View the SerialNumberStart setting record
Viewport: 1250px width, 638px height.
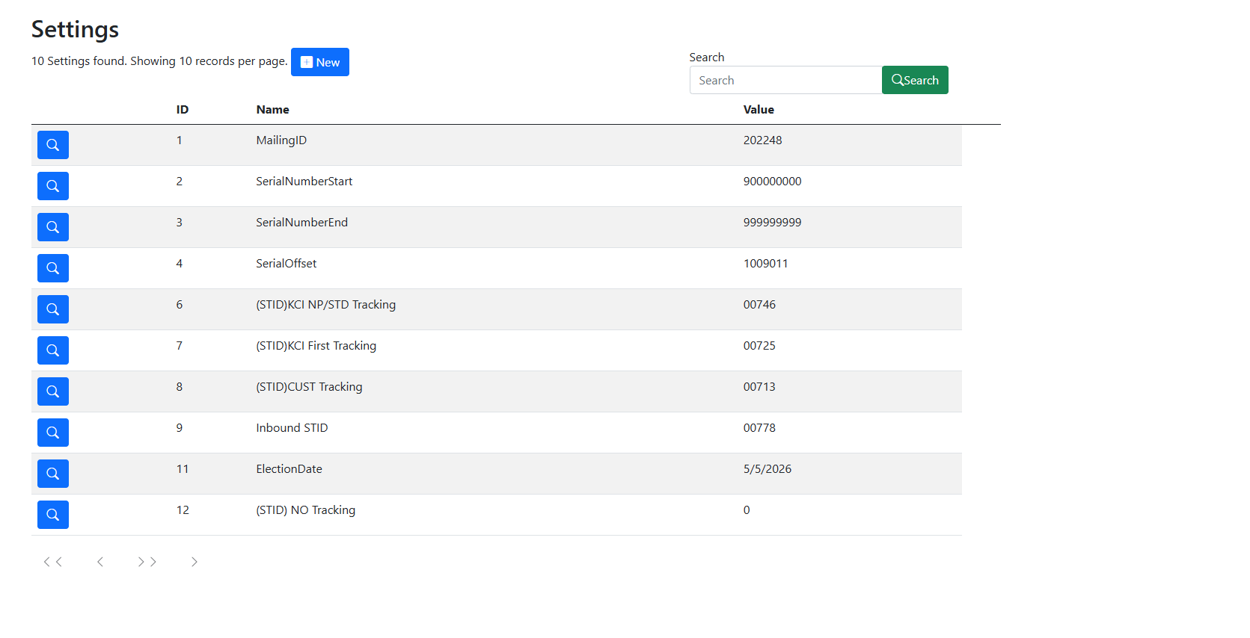pos(52,186)
